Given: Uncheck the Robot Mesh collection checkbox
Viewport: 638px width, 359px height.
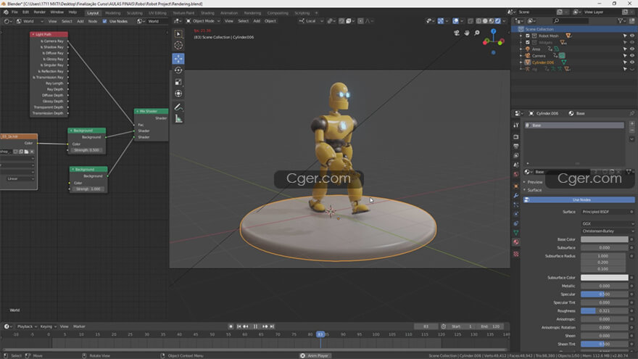Looking at the screenshot, I should point(528,36).
